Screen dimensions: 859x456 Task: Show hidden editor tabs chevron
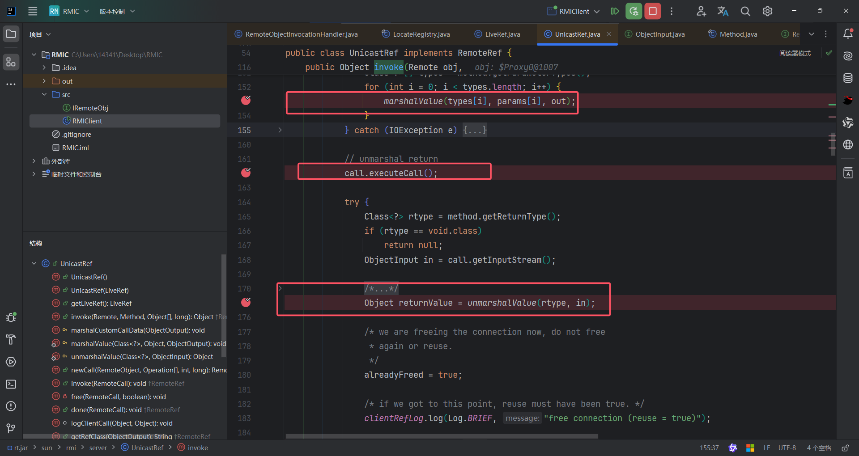[812, 34]
